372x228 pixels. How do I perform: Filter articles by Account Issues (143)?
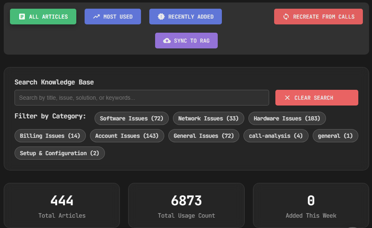click(x=127, y=136)
